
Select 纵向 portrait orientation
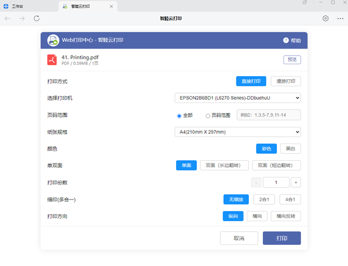click(233, 216)
